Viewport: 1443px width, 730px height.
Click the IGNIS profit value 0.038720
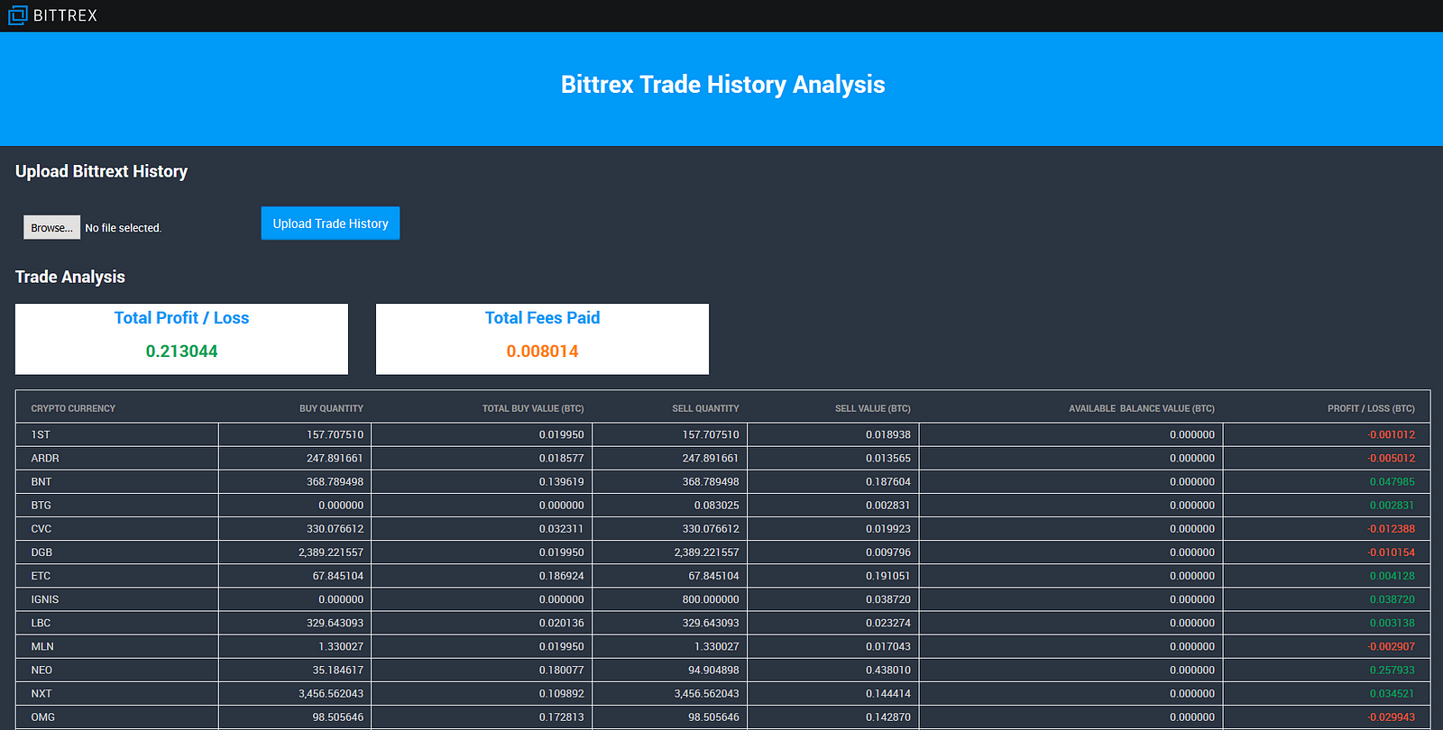tap(1392, 599)
